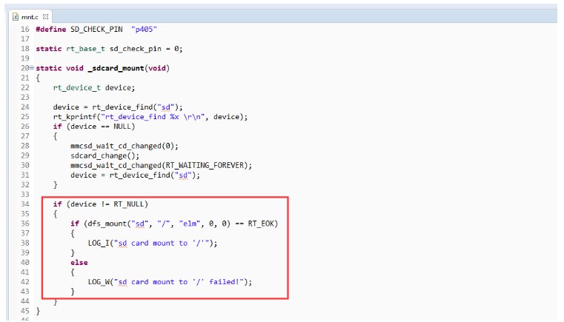
Task: Click the rt_device_t device; declaration
Action: [94, 87]
